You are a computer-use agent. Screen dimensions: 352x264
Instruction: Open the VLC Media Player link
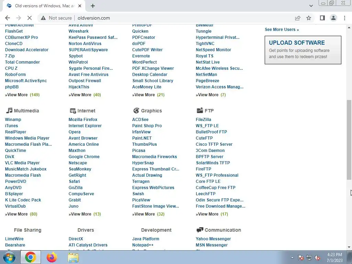[x=22, y=163]
